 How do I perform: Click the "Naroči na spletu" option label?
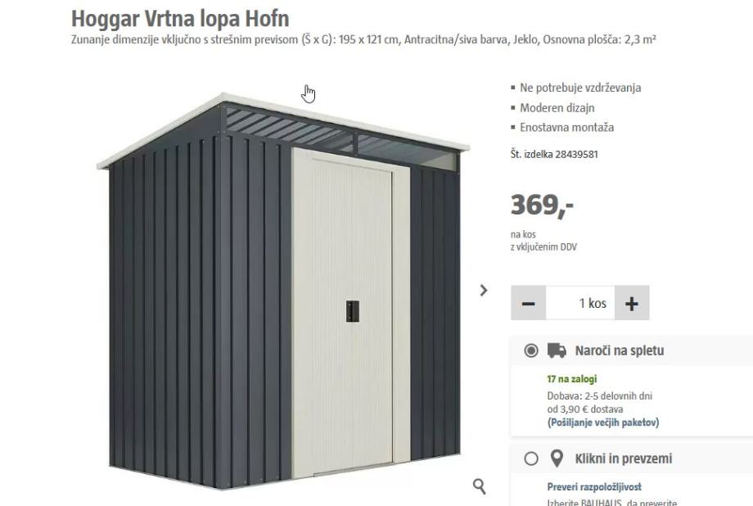point(620,350)
